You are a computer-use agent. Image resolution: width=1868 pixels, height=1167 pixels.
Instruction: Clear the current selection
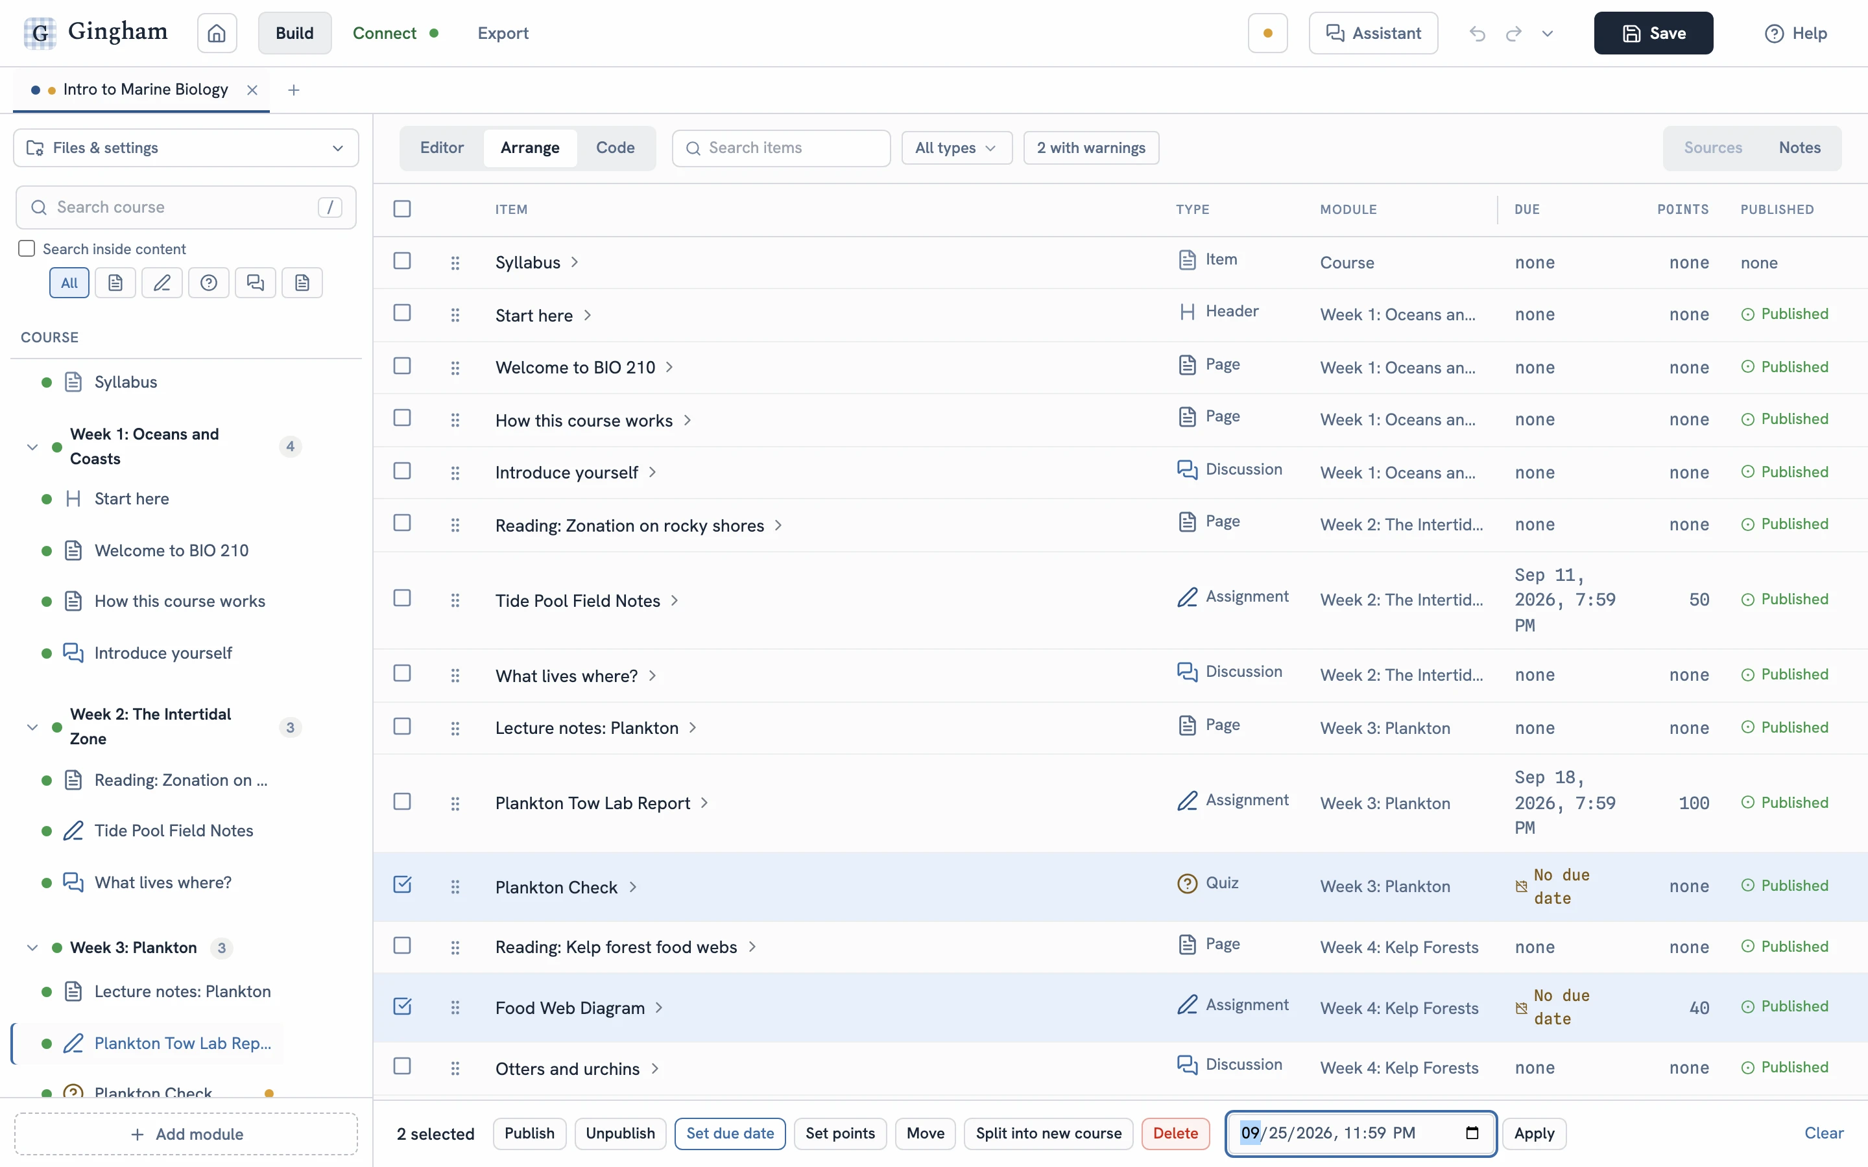[x=1823, y=1133]
